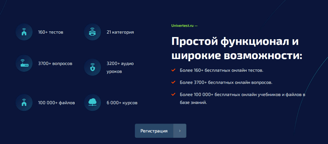Click the green Univertest.ru label
The width and height of the screenshot is (328, 144).
(x=184, y=25)
